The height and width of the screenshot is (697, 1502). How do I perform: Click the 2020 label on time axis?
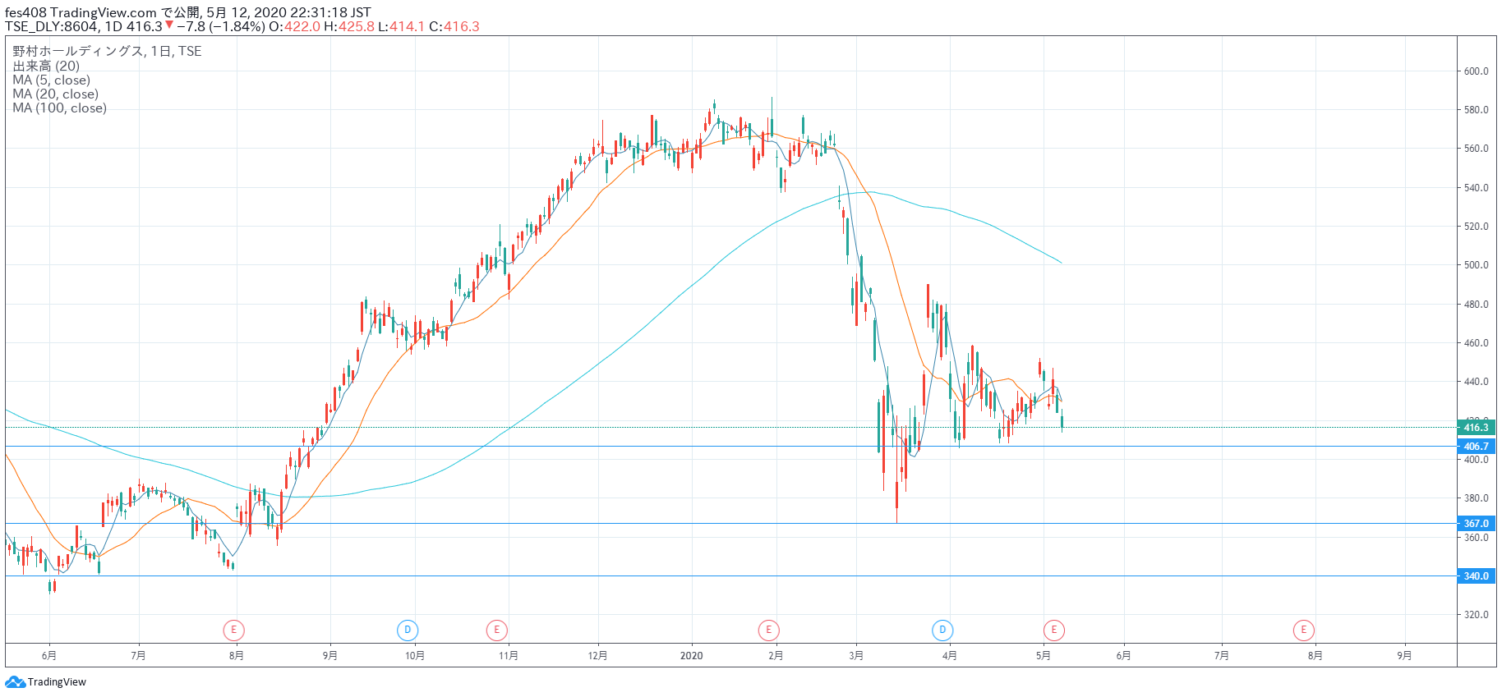coord(692,656)
